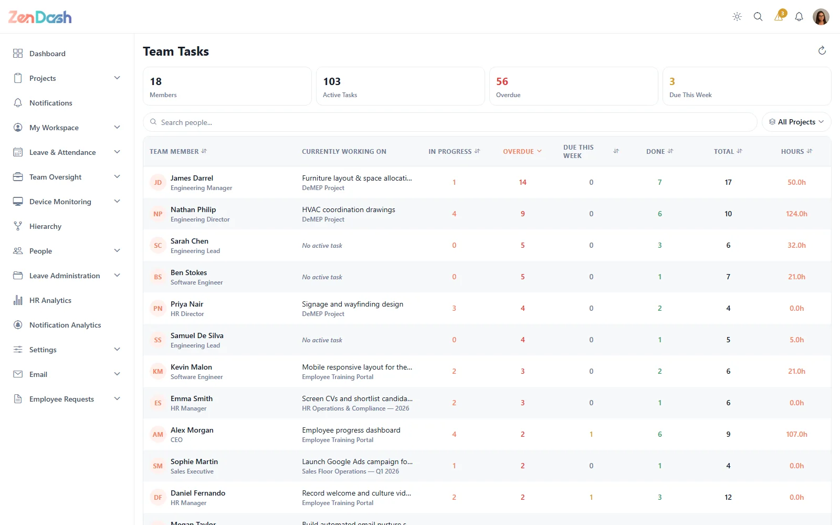Click the ZenDash logo
Image resolution: width=840 pixels, height=525 pixels.
[40, 17]
